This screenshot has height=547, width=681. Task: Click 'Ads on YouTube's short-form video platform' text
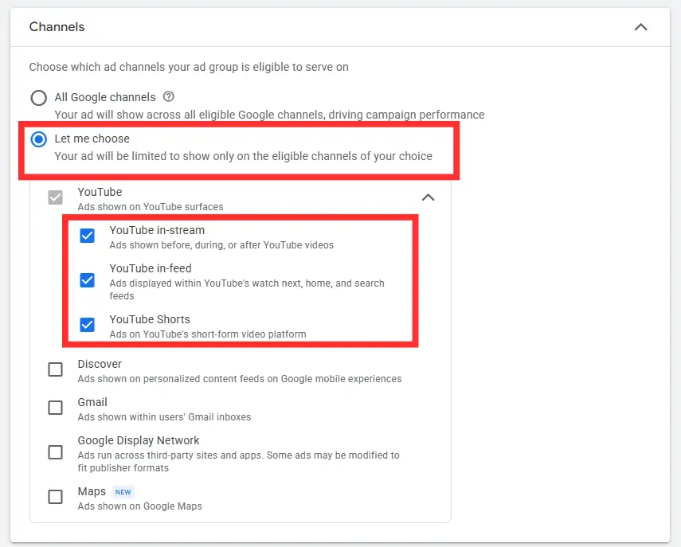[x=208, y=334]
